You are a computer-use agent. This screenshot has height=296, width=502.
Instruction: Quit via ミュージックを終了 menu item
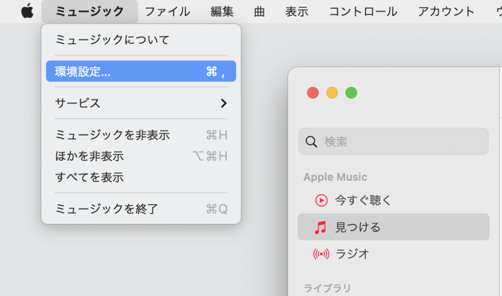tap(106, 209)
